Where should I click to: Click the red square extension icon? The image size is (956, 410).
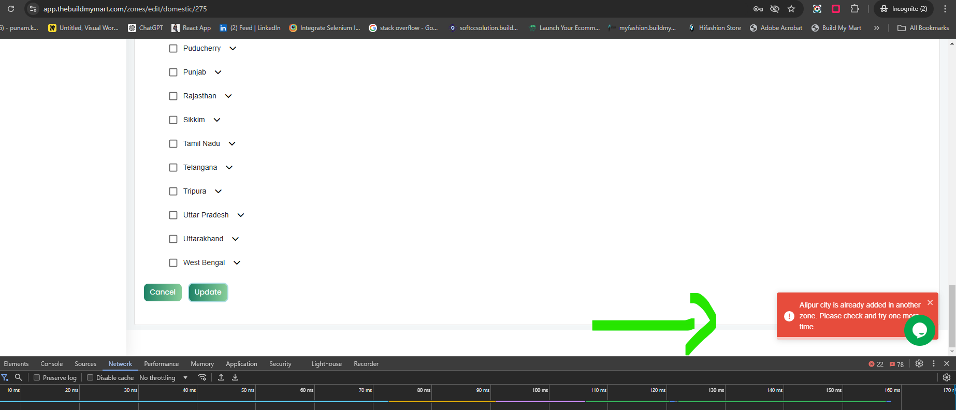coord(836,9)
